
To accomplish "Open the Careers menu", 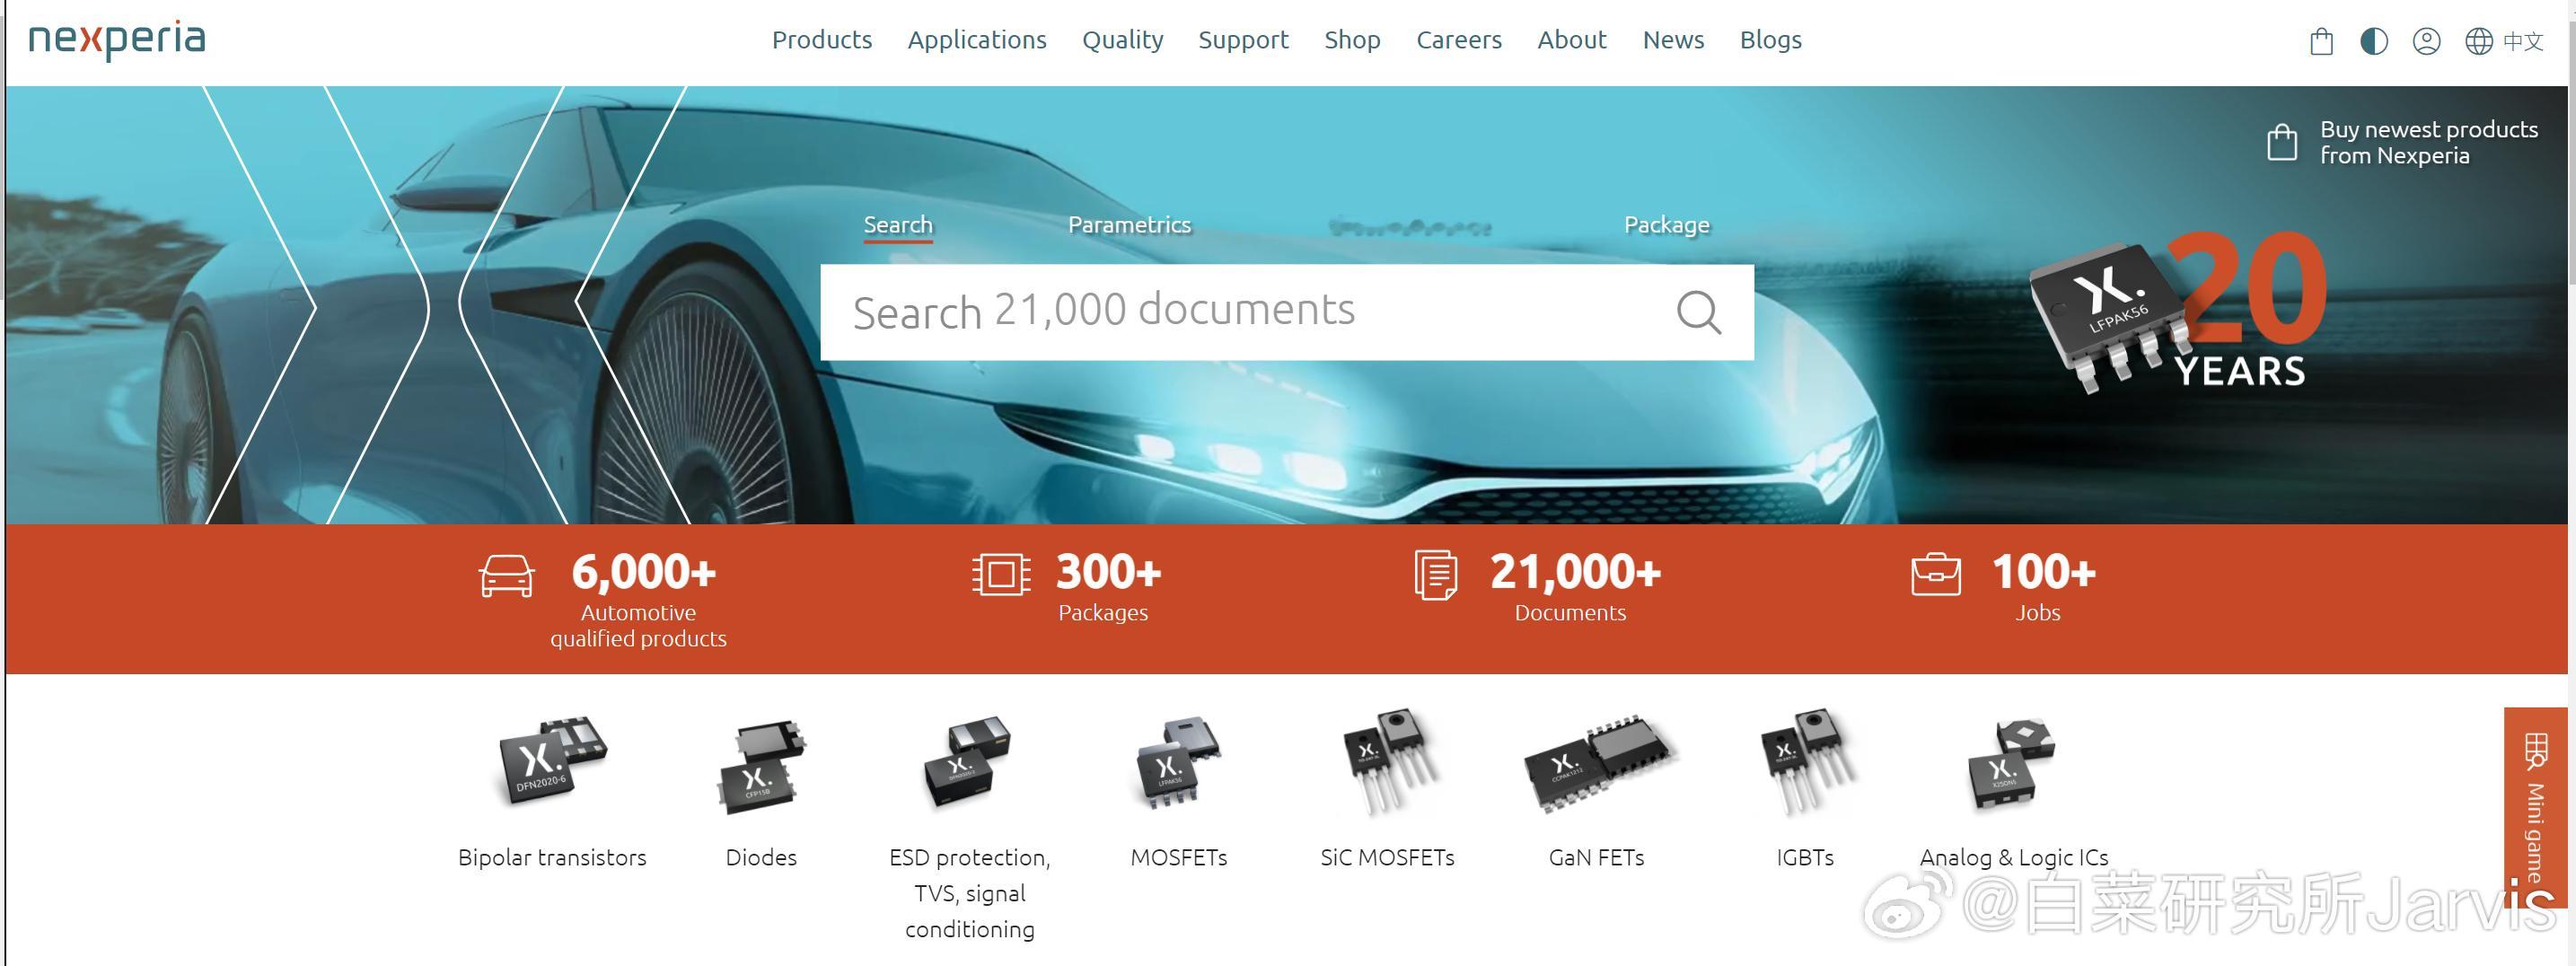I will [1459, 40].
